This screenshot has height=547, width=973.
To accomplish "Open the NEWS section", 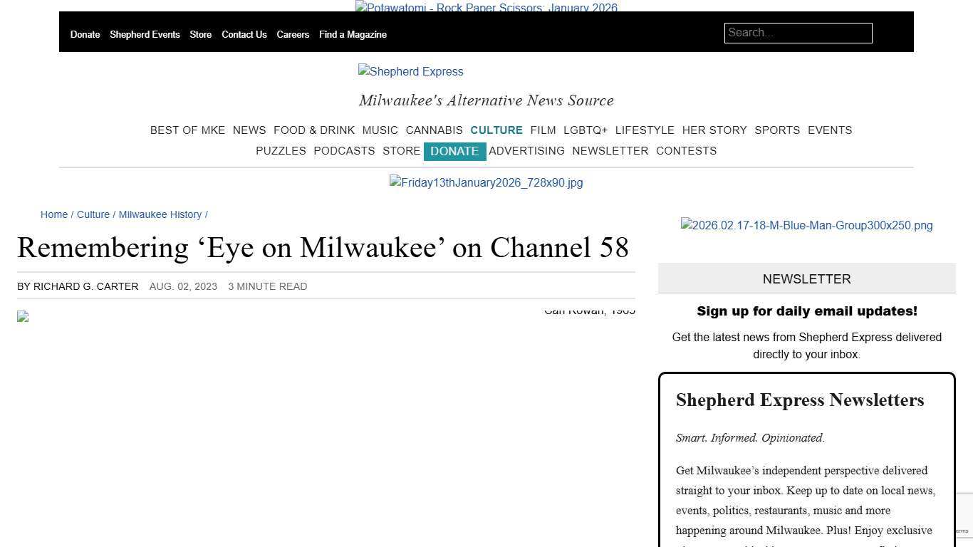I will (249, 130).
